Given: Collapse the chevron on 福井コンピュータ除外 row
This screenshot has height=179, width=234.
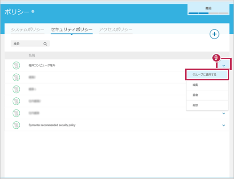Looking at the screenshot, I should click(224, 65).
